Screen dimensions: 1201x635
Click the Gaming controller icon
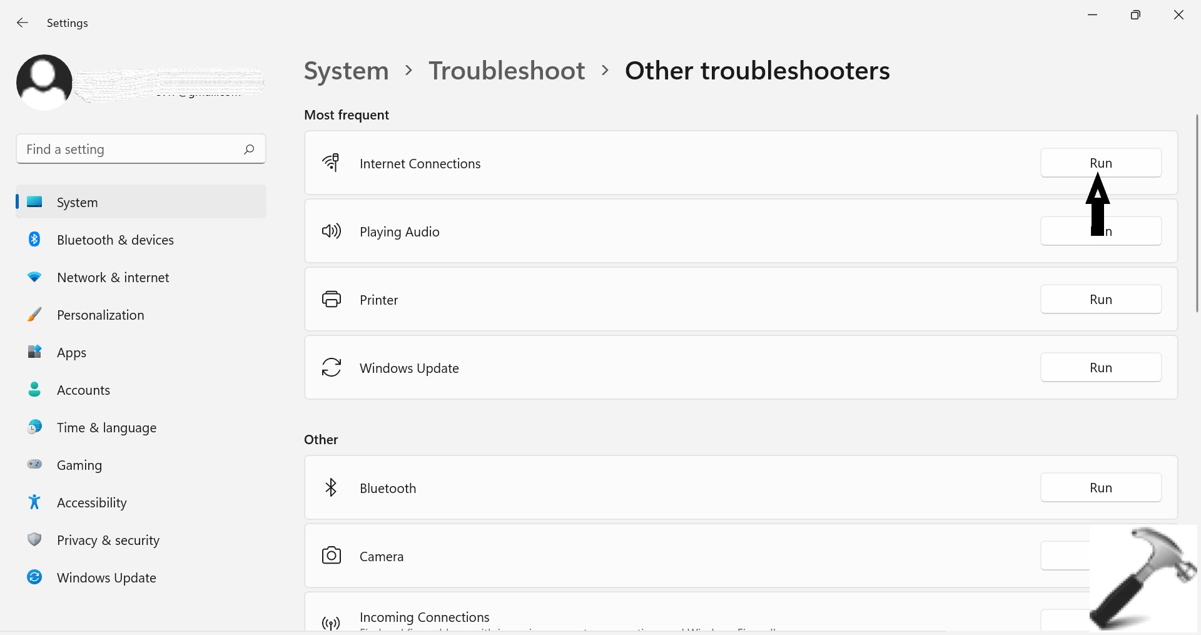coord(34,464)
